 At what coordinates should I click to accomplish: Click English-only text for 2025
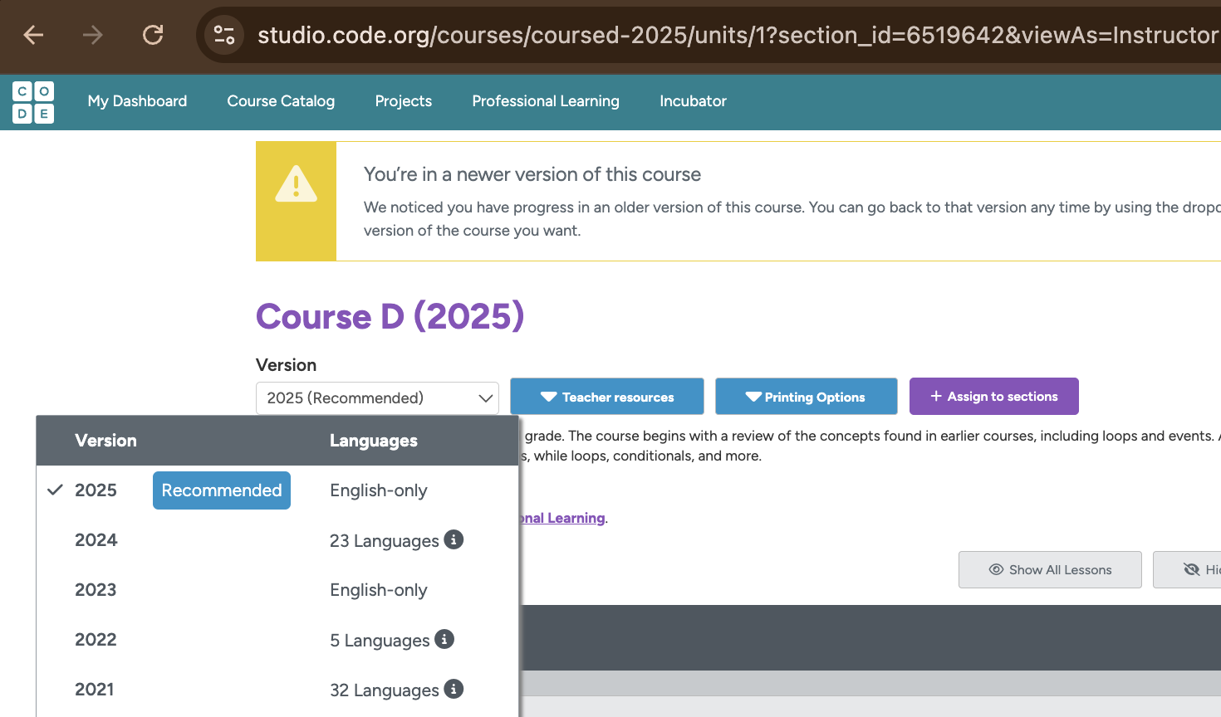[x=379, y=490]
